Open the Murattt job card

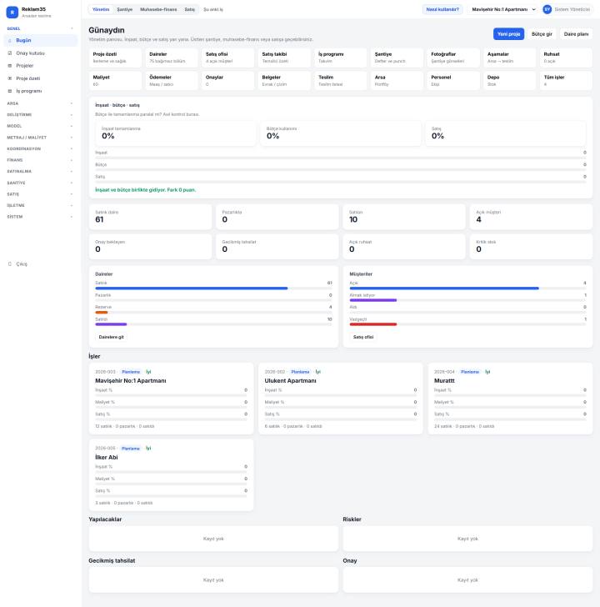[x=510, y=399]
